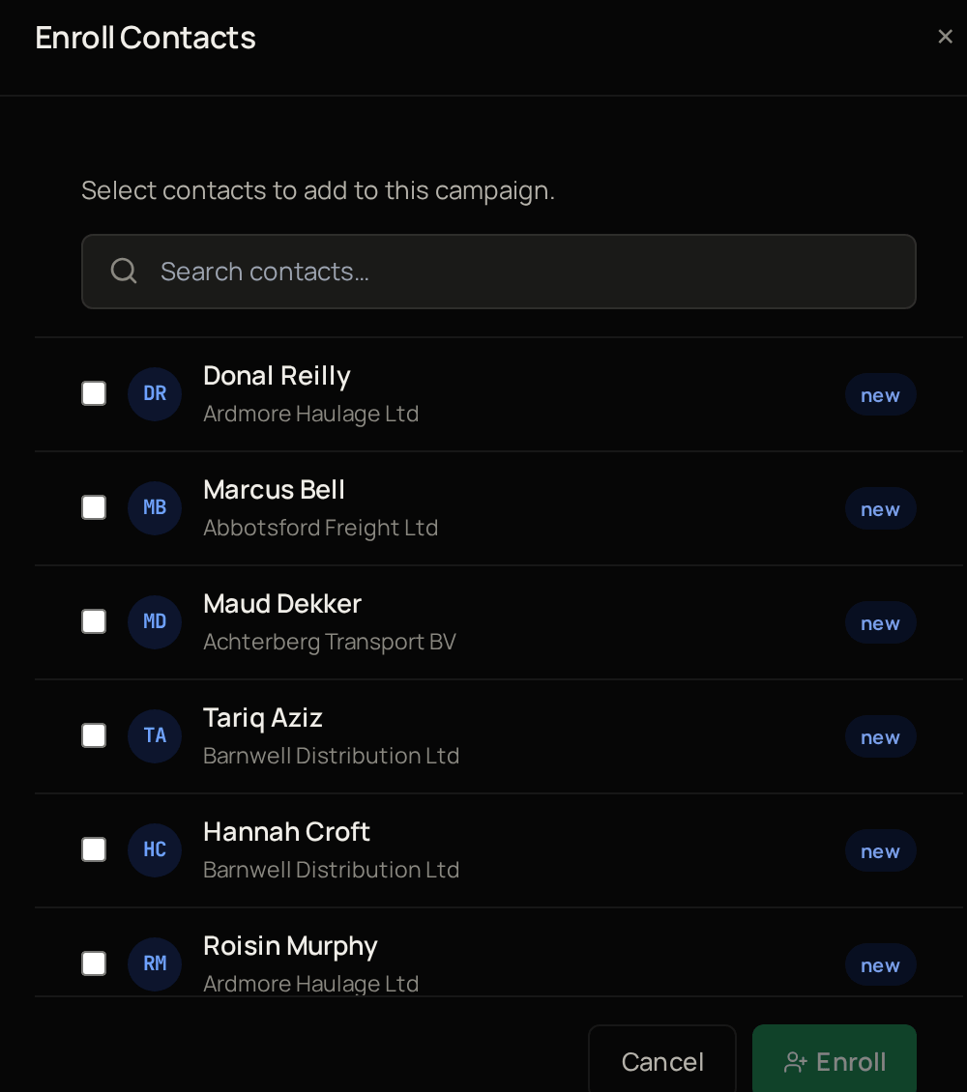
Task: Click Barnwell Distribution Ltd under Hannah Croft
Action: coord(331,870)
